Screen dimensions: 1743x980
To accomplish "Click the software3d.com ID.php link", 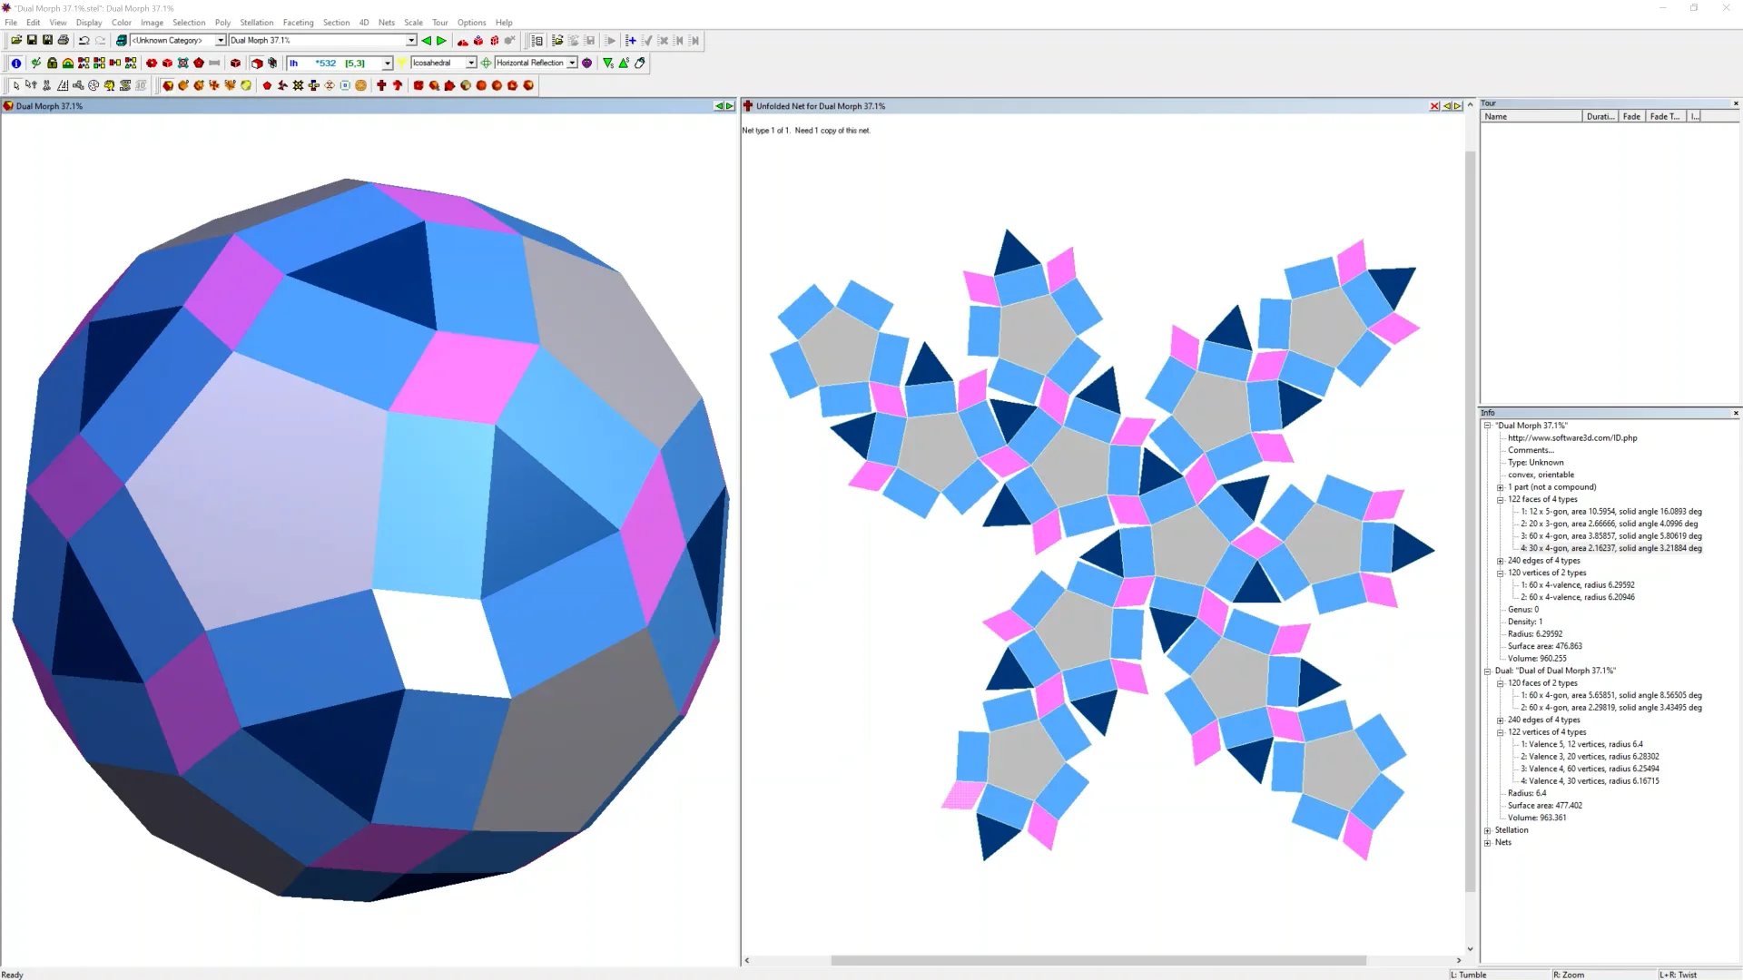I will (1572, 438).
